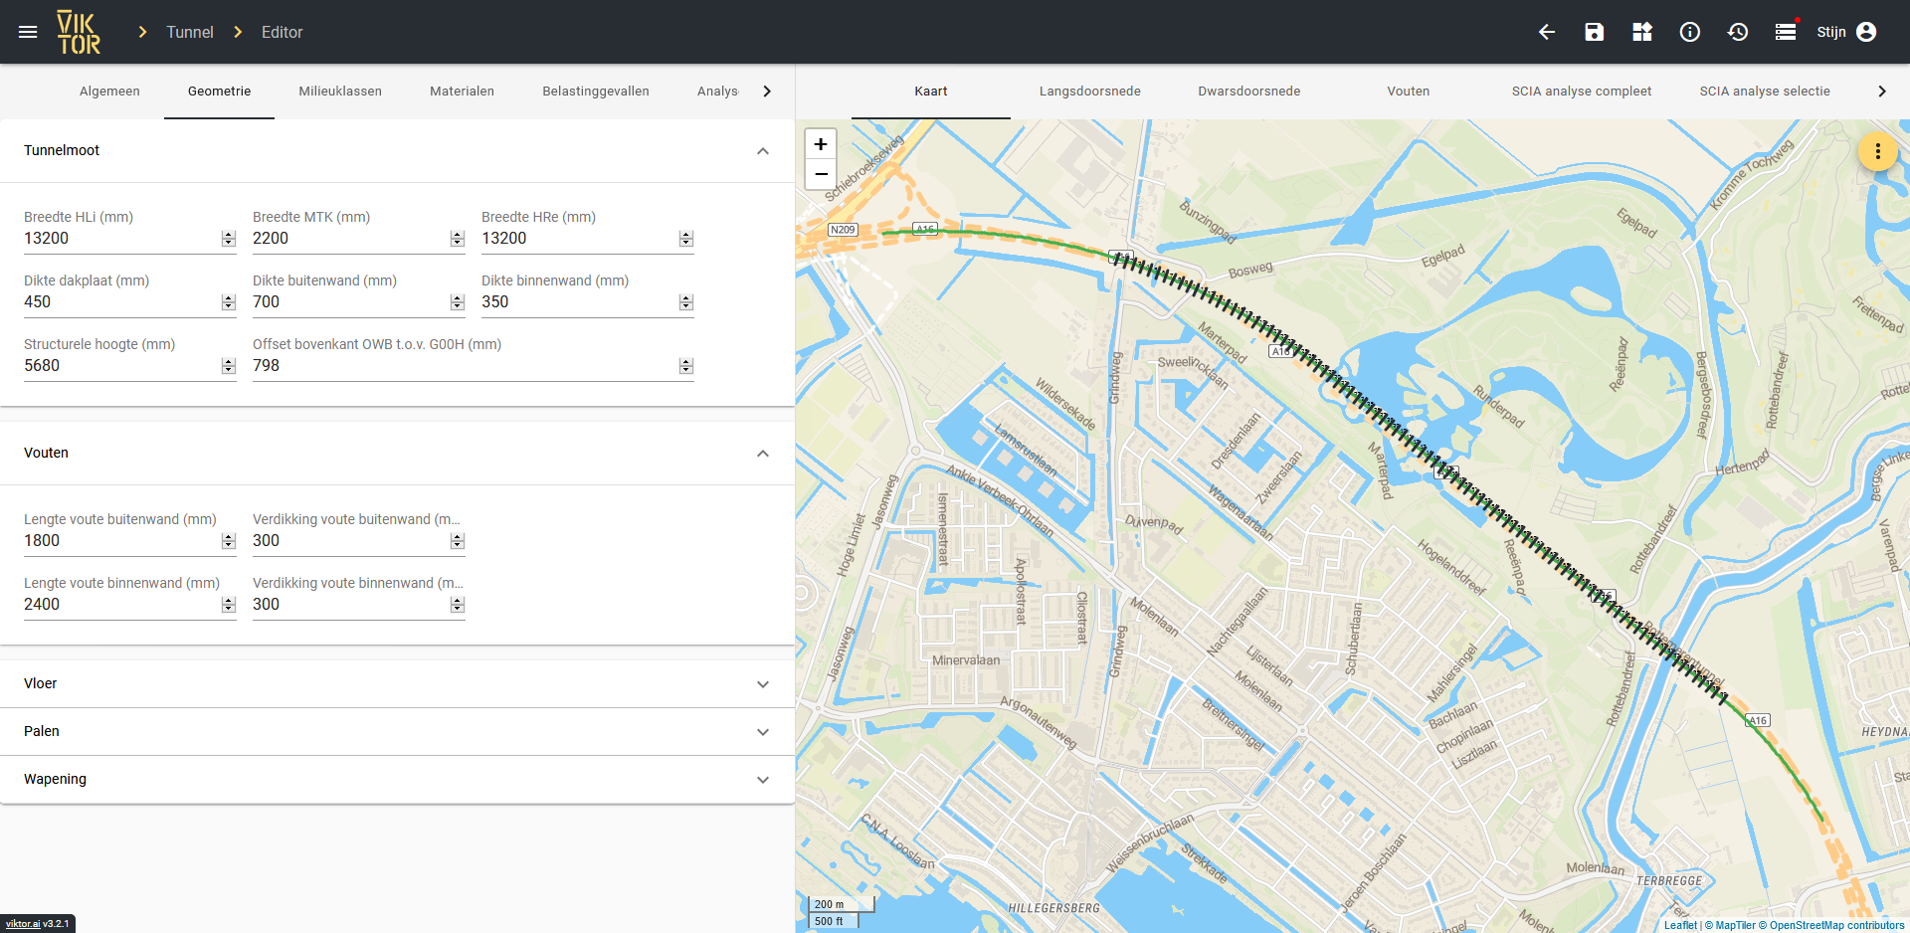The height and width of the screenshot is (933, 1910).
Task: Click the Breedte MTK stepper control
Action: point(458,239)
